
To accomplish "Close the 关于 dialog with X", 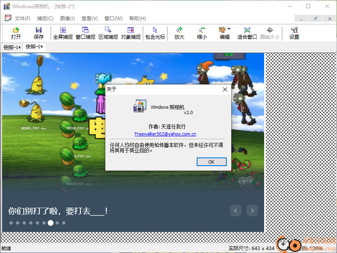I will click(225, 89).
